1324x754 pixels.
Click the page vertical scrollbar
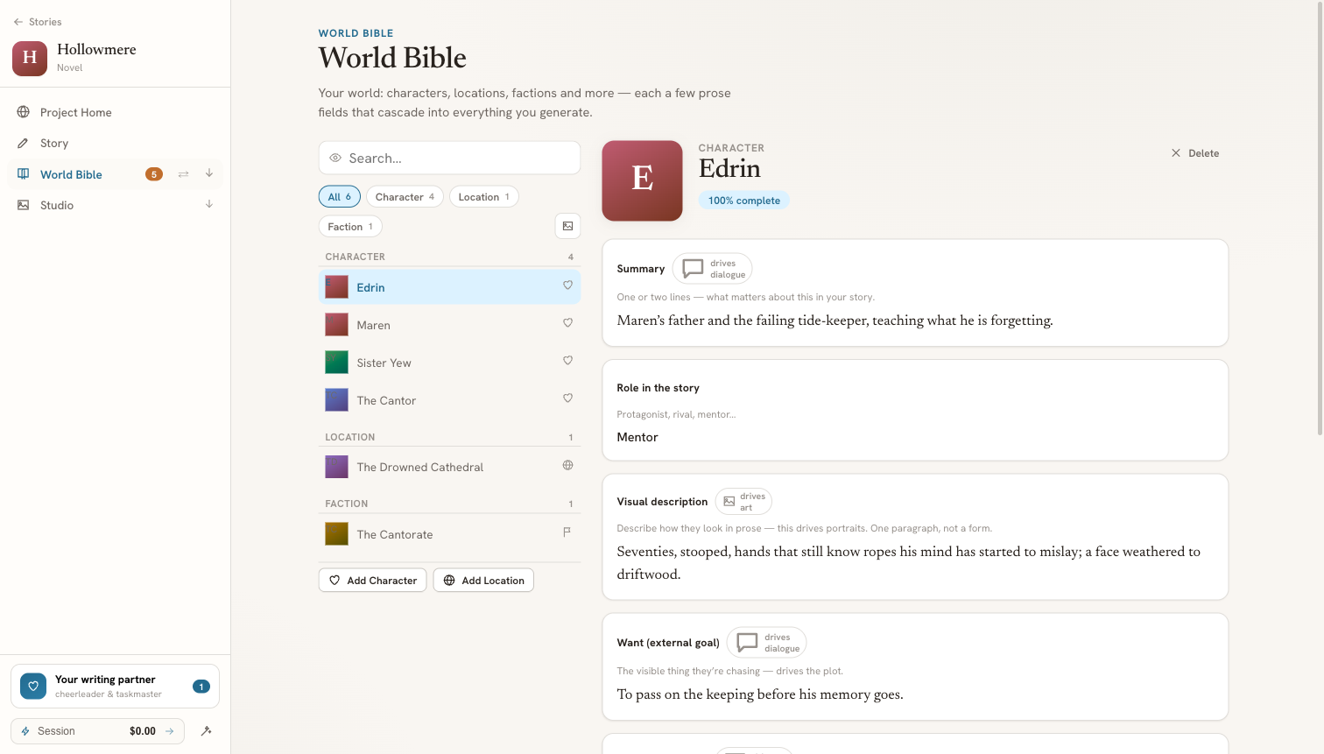point(1320,219)
